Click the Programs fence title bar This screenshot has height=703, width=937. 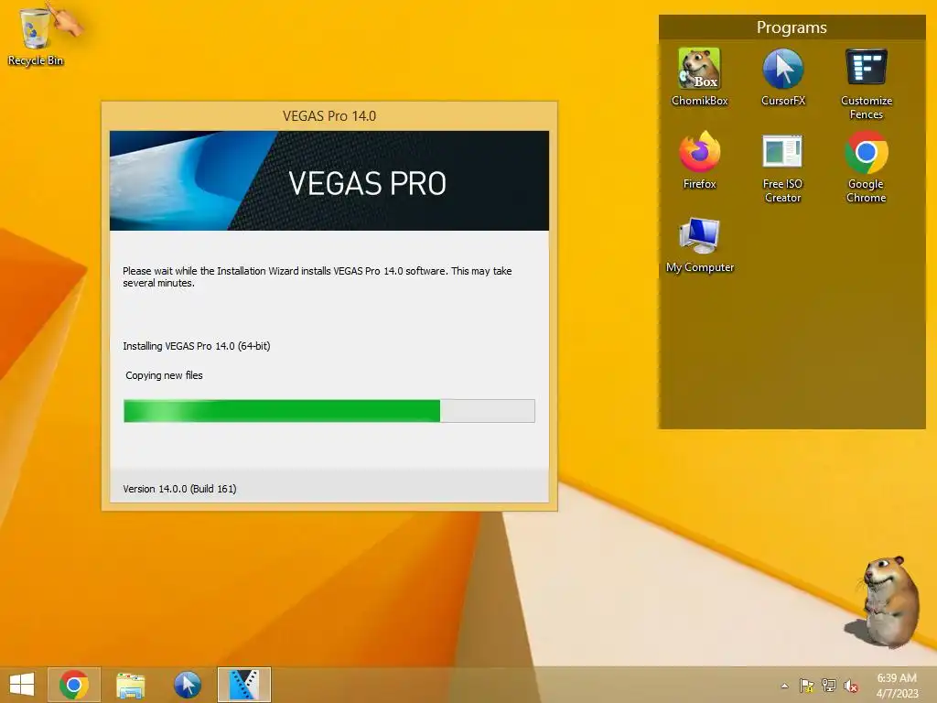[792, 27]
